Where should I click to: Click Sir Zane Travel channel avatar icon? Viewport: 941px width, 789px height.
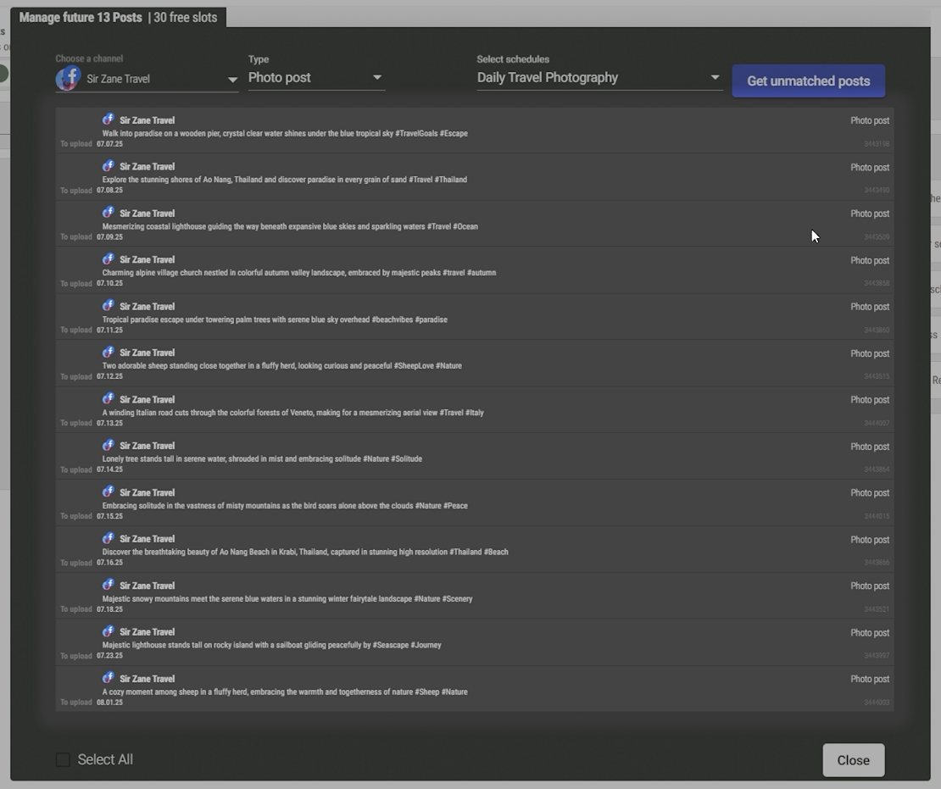point(69,79)
